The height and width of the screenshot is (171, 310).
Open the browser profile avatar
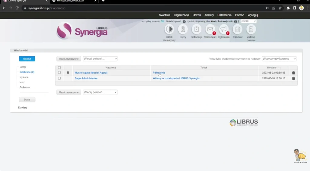[x=301, y=8]
